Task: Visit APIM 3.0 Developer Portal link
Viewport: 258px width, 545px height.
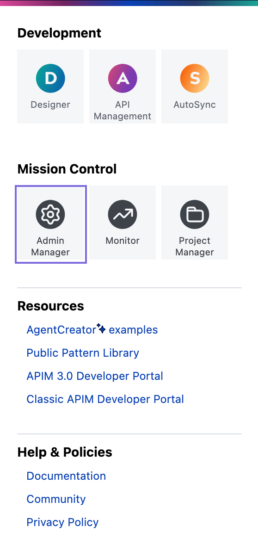Action: pyautogui.click(x=95, y=376)
